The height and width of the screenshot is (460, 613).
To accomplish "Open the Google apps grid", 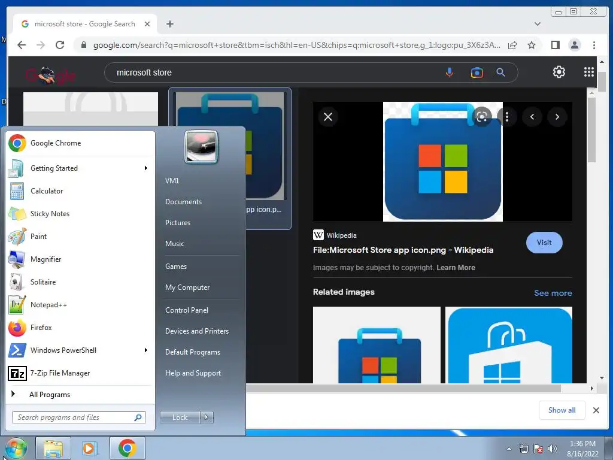I will pos(589,72).
